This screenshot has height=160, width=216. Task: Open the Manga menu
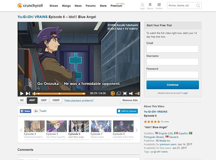pyautogui.click(x=66, y=6)
